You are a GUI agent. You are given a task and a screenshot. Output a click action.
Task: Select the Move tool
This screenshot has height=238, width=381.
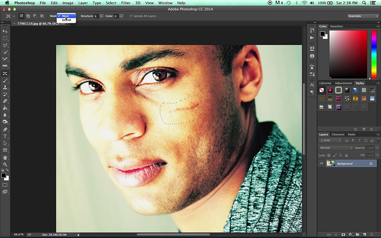point(5,31)
